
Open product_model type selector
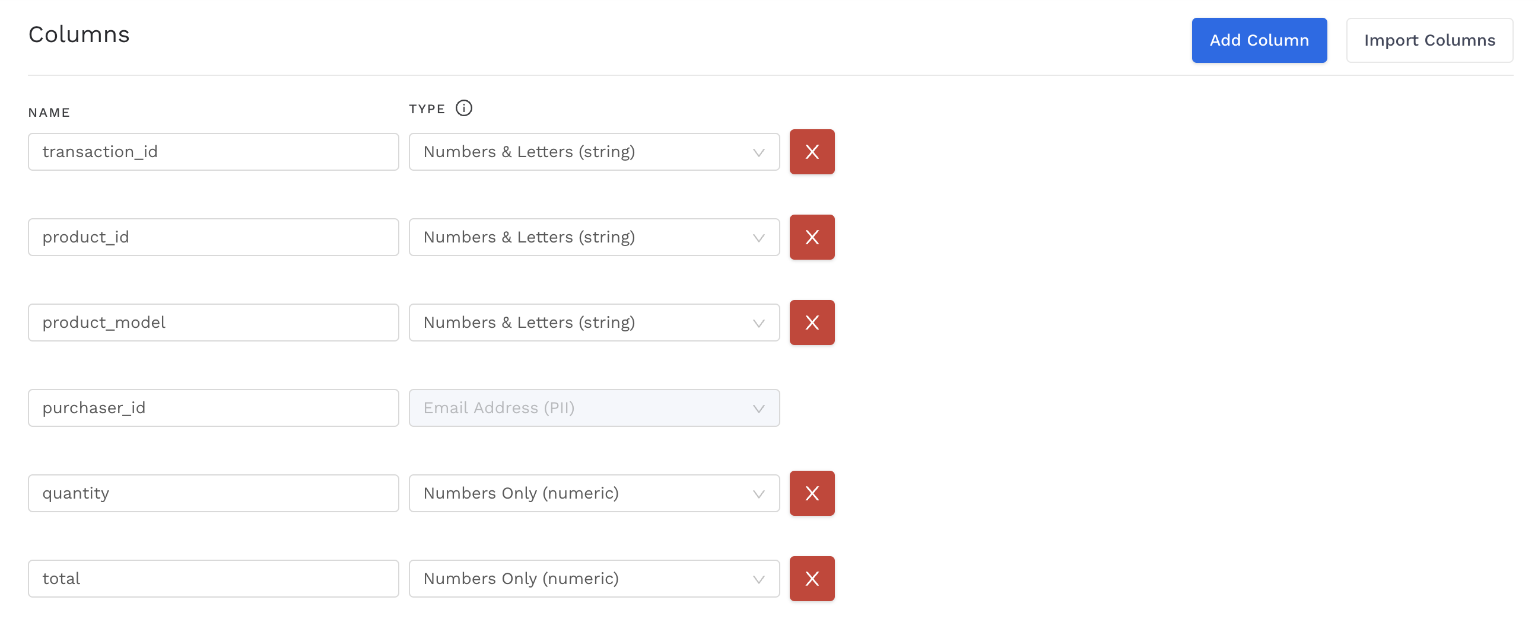coord(593,323)
